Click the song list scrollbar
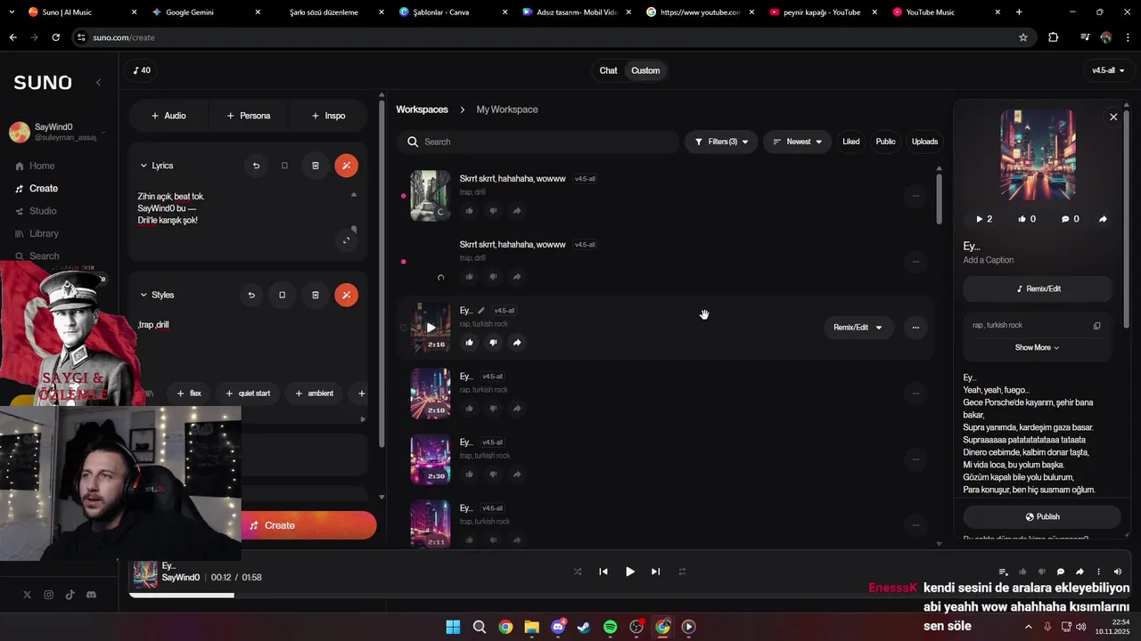This screenshot has height=641, width=1141. pos(939,198)
